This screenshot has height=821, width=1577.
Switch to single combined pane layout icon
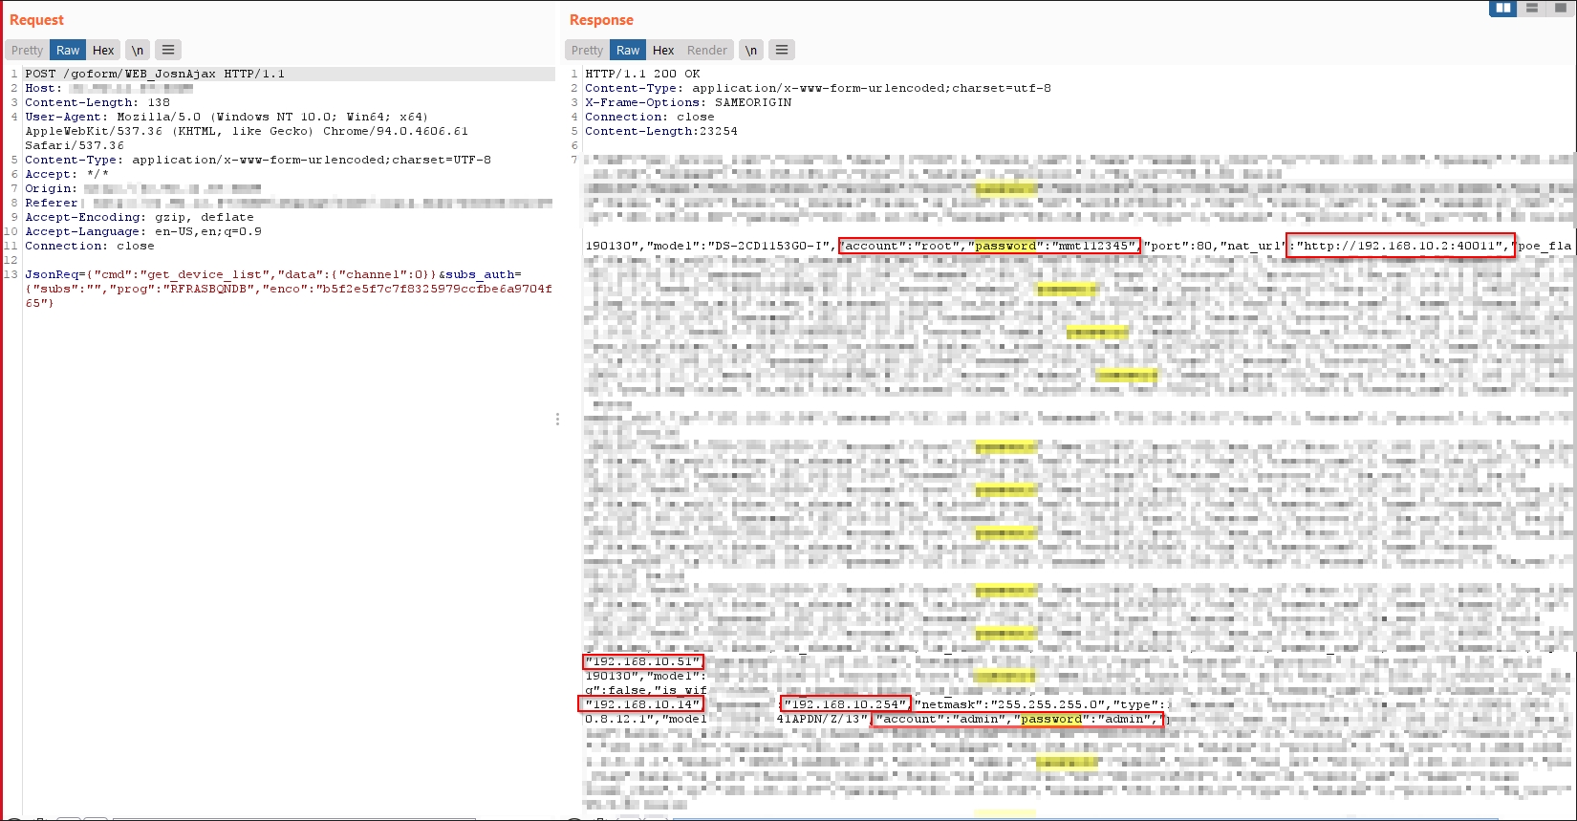[x=1561, y=8]
